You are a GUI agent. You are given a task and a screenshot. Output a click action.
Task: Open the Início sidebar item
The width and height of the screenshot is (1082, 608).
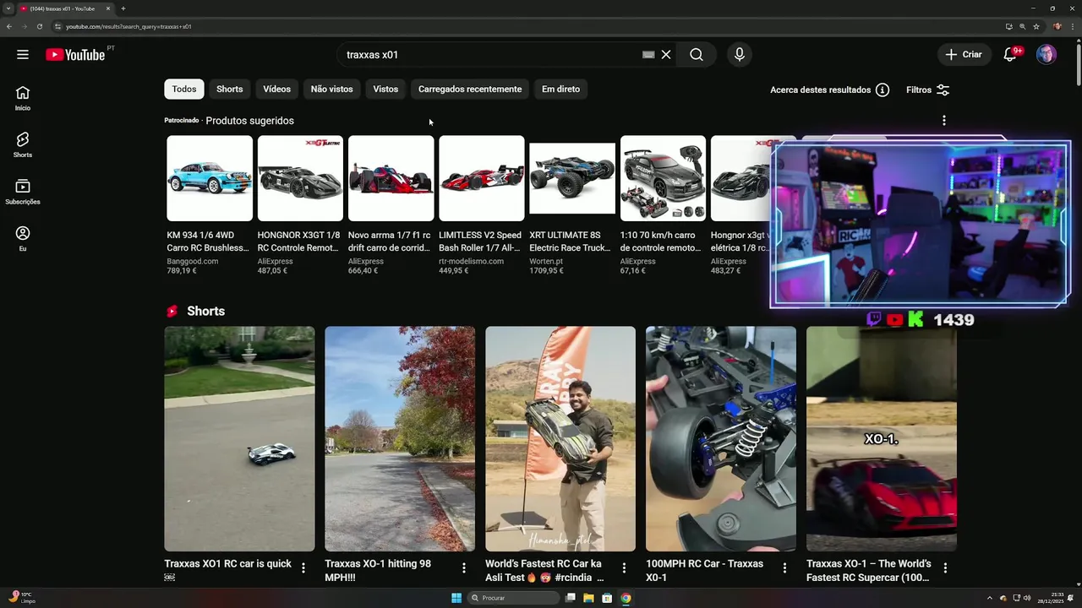(23, 98)
